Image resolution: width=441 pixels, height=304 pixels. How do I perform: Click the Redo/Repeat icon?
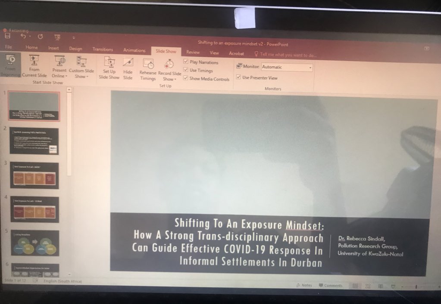coord(40,37)
